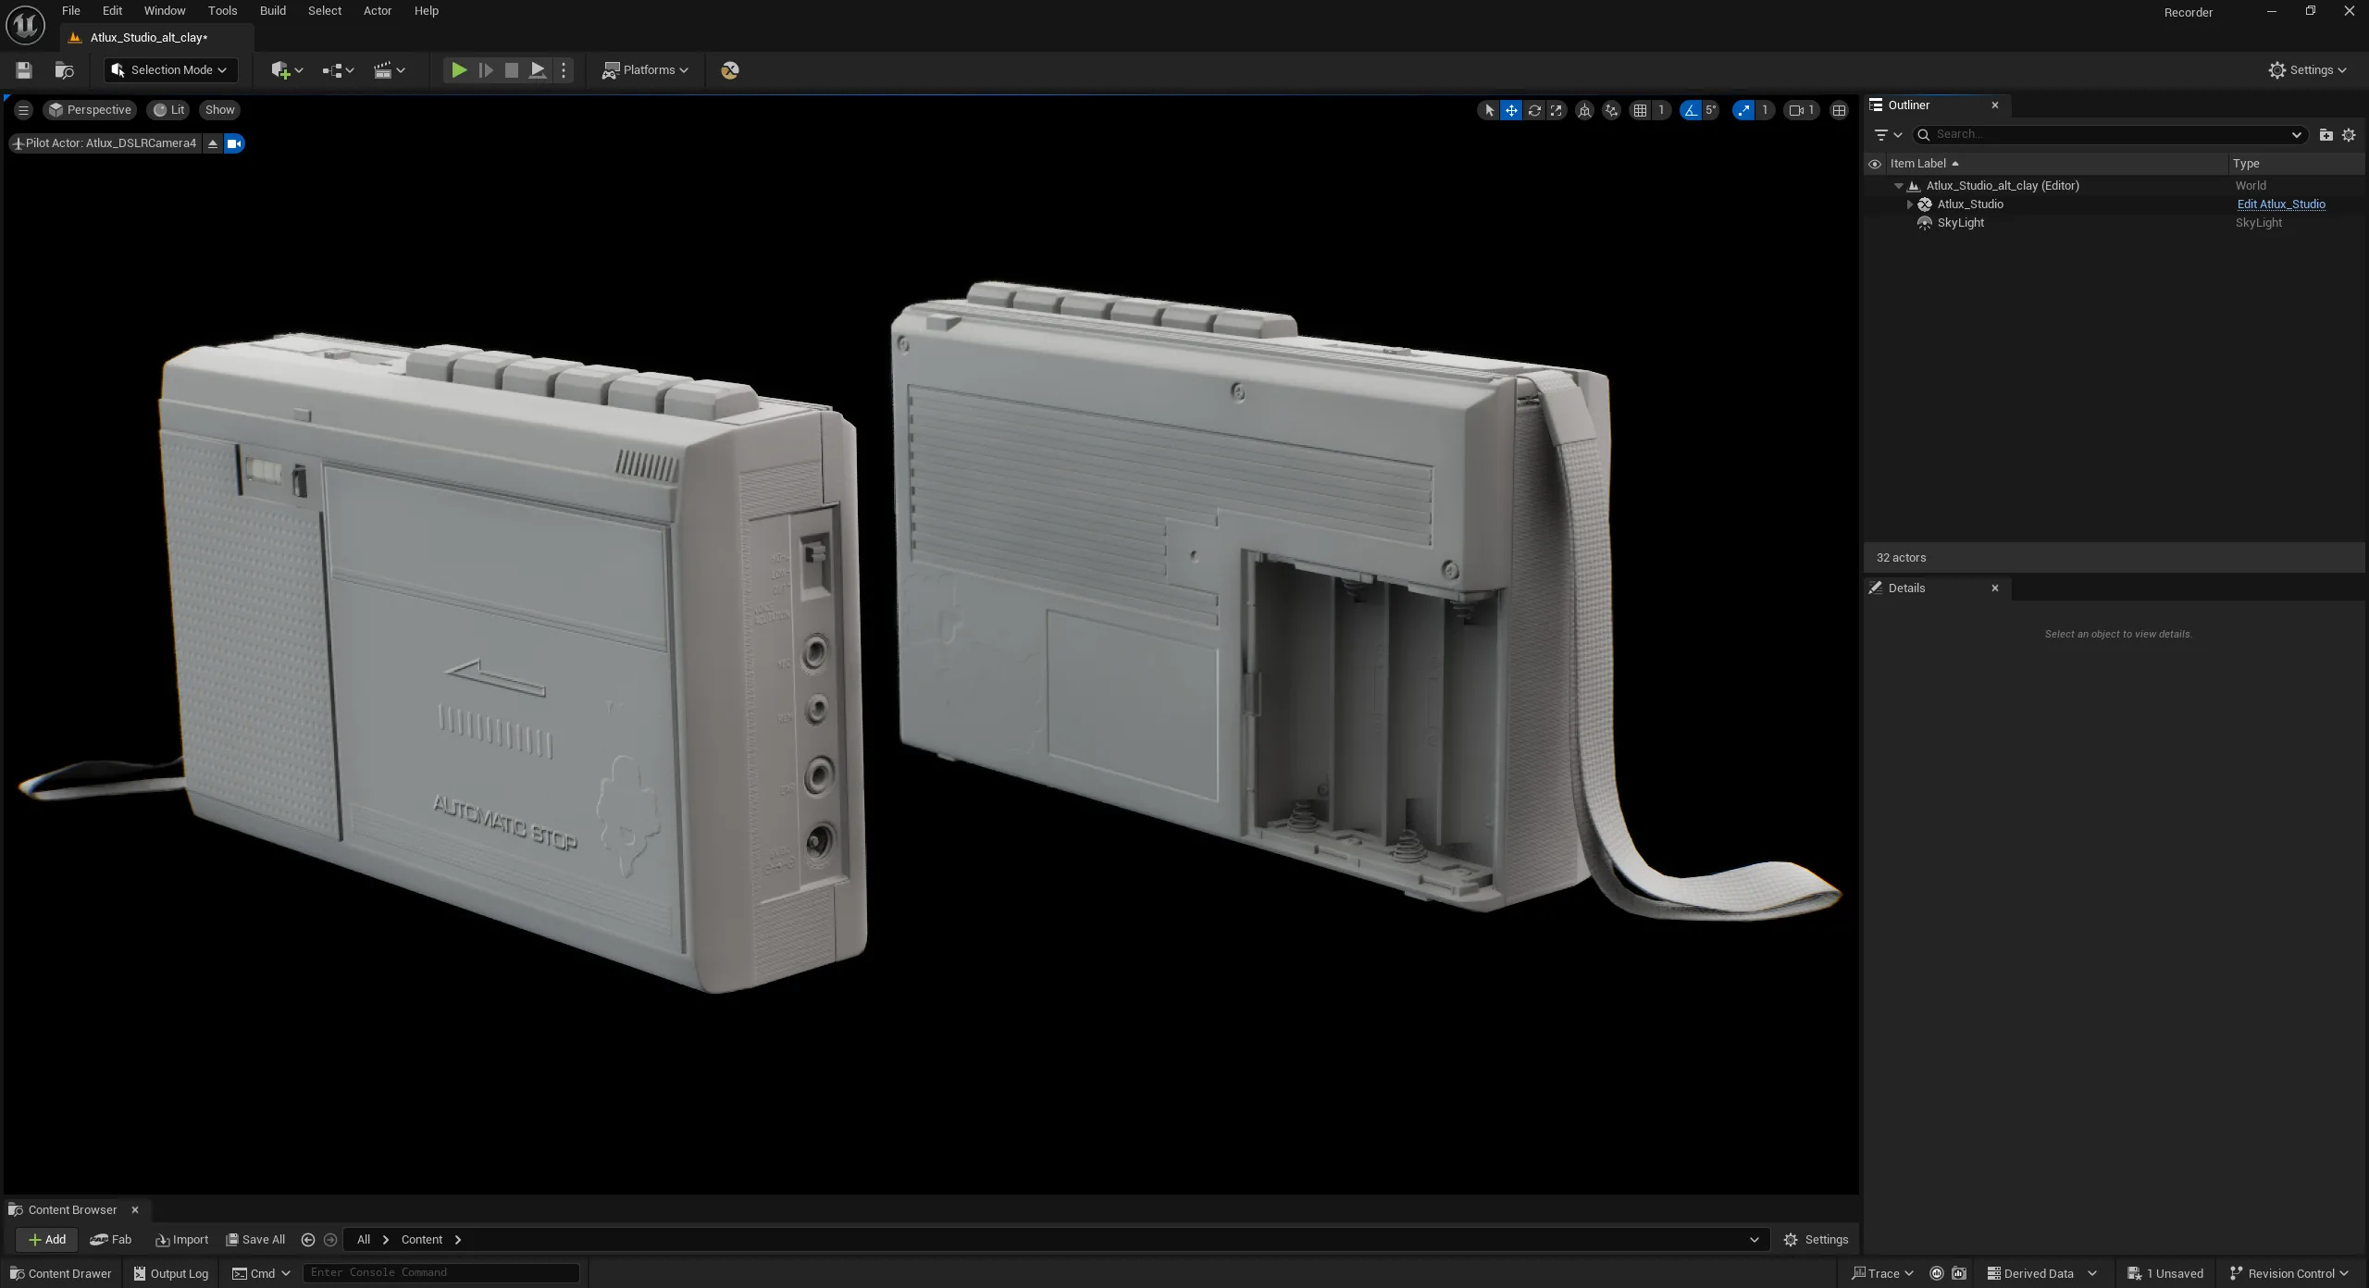2369x1288 pixels.
Task: Click the round plugin icon after Platforms
Action: coord(729,70)
